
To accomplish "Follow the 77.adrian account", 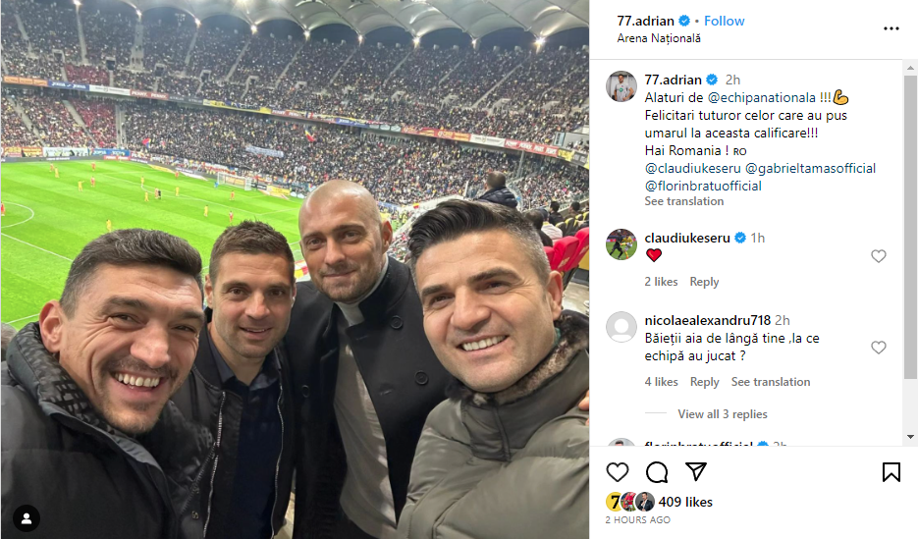I will click(x=725, y=21).
